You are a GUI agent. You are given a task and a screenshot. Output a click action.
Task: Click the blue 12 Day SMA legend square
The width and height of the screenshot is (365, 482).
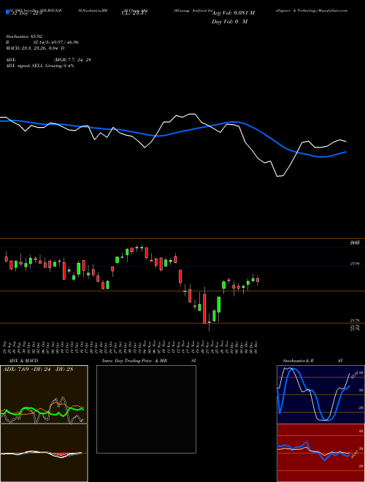(x=8, y=12)
